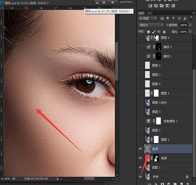This screenshot has height=185, width=196.
Task: Click the lock transparent pixels icon
Action: (x=148, y=32)
